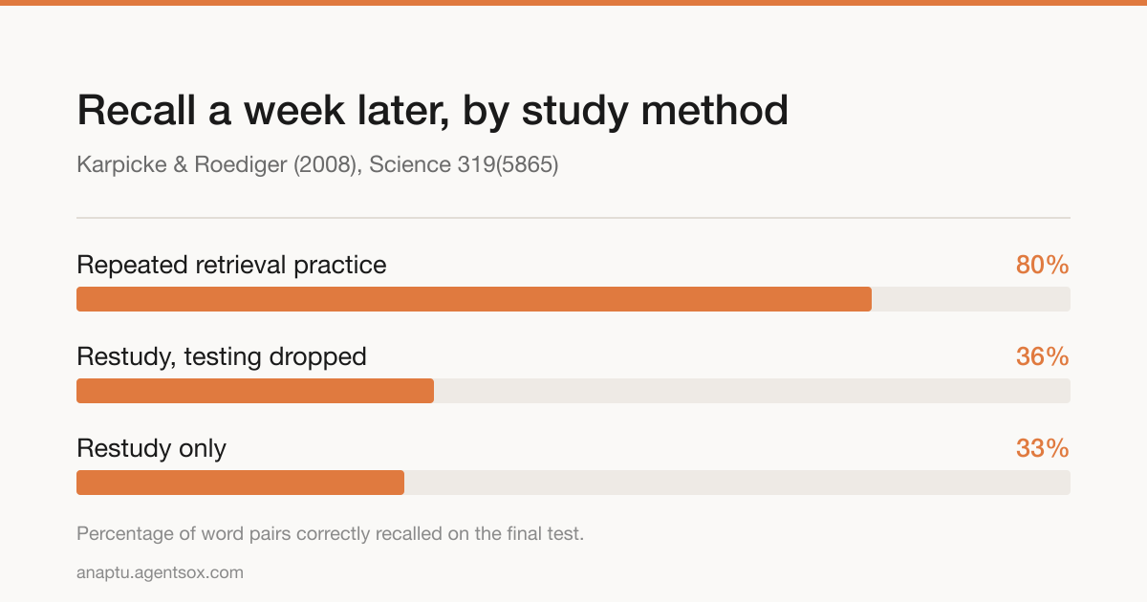
Task: Click the unfilled track of the 36% bar
Action: 752,391
